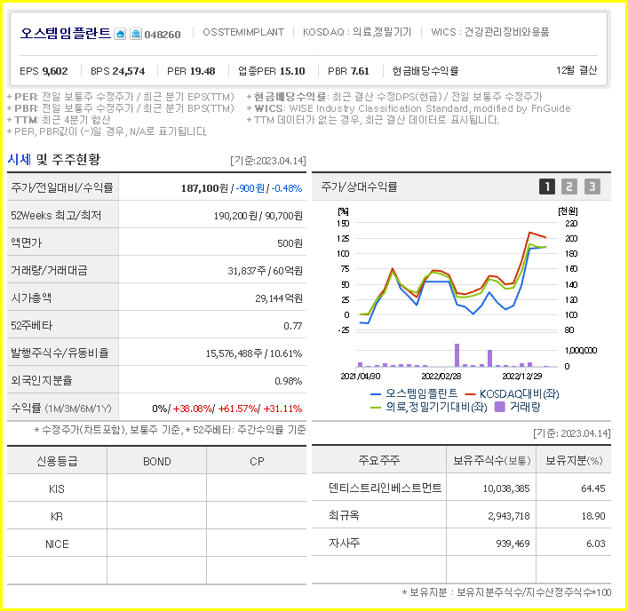Click the 액면가 500원 value
628x611 pixels.
290,243
